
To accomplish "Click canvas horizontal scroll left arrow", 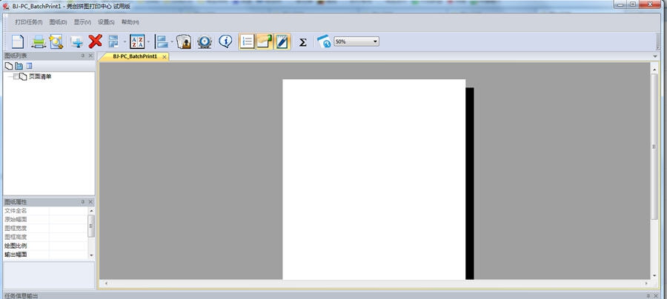I will point(105,283).
